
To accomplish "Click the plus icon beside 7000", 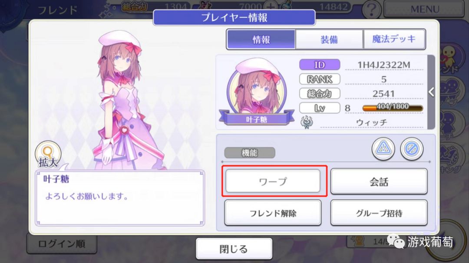I will (x=270, y=7).
